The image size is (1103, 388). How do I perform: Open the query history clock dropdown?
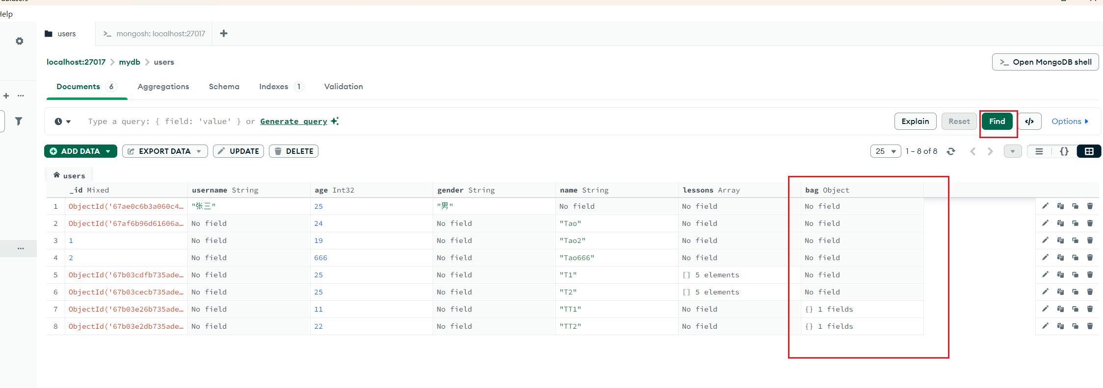(62, 121)
